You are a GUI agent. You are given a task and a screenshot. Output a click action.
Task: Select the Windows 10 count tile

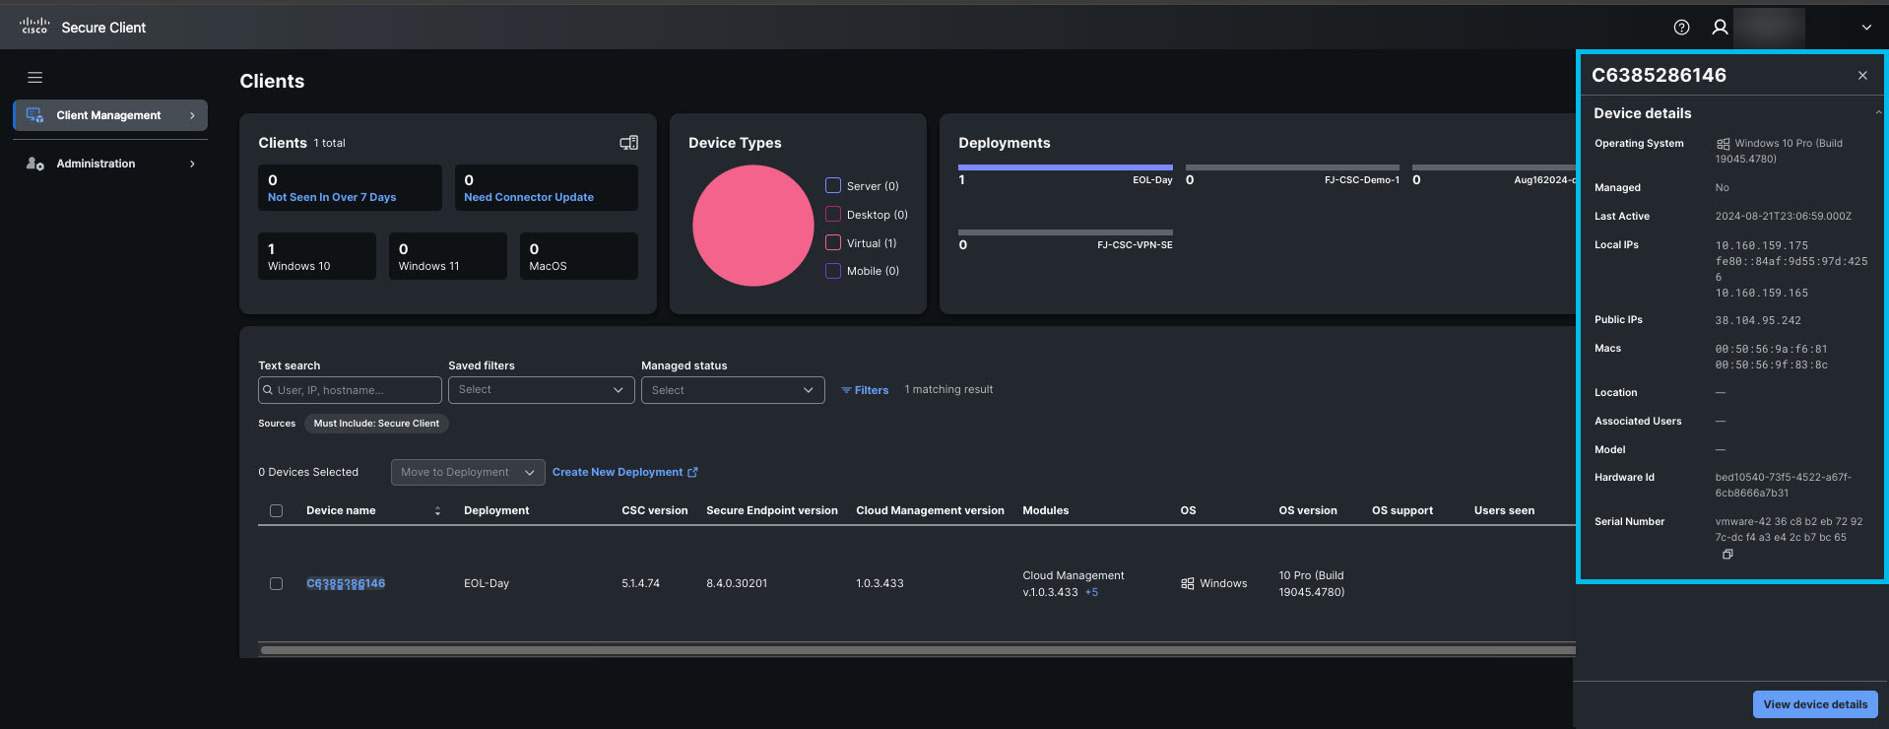tap(317, 256)
